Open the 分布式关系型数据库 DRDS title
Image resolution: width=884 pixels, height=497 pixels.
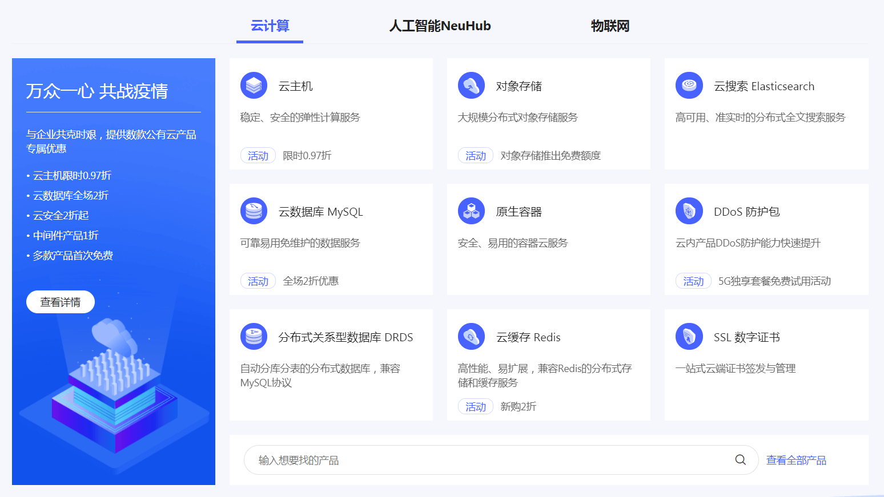pos(345,337)
